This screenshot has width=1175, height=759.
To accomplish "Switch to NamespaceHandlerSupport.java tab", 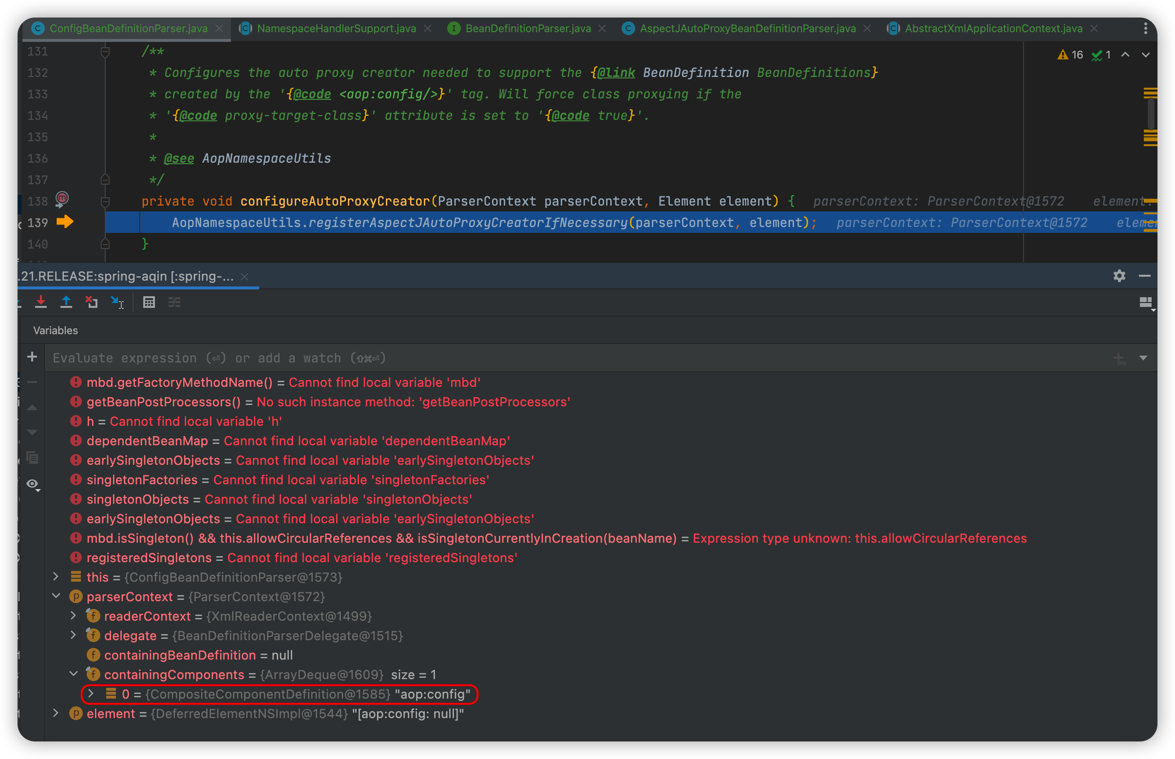I will 336,29.
